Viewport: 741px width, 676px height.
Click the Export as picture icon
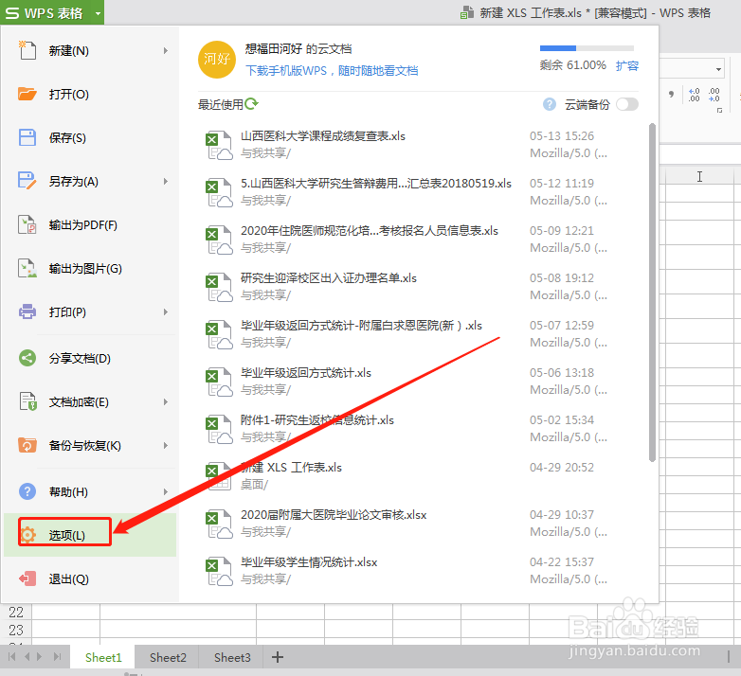[27, 268]
